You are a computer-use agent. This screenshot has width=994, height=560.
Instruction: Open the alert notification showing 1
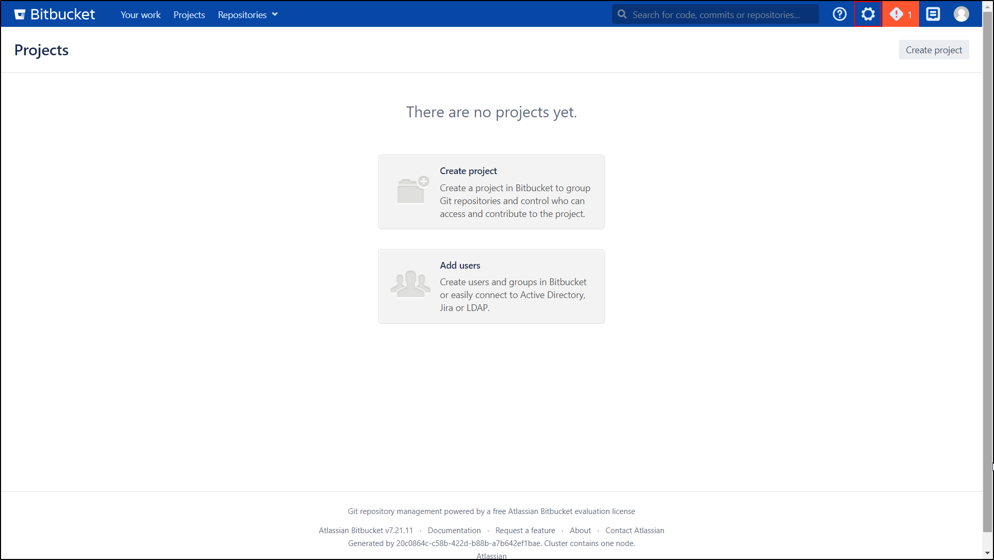(900, 14)
